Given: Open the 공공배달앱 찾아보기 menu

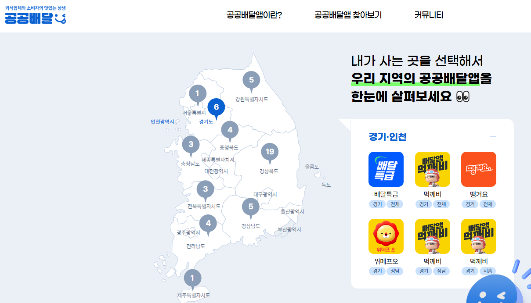Looking at the screenshot, I should pyautogui.click(x=348, y=15).
